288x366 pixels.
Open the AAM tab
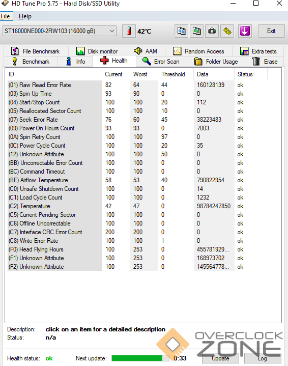tap(146, 51)
